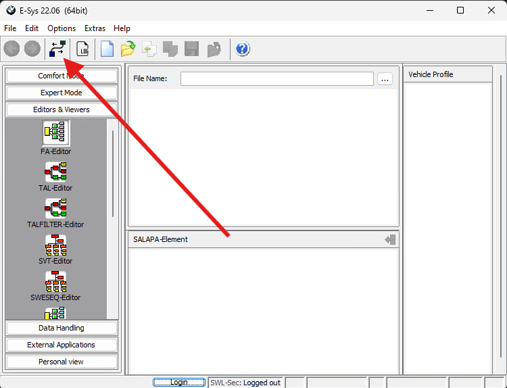Image resolution: width=507 pixels, height=388 pixels.
Task: Open the Extras menu
Action: point(95,28)
